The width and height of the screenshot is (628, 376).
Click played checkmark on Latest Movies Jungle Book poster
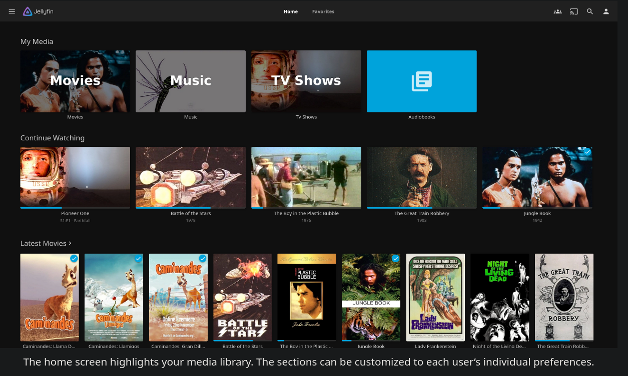pyautogui.click(x=395, y=259)
